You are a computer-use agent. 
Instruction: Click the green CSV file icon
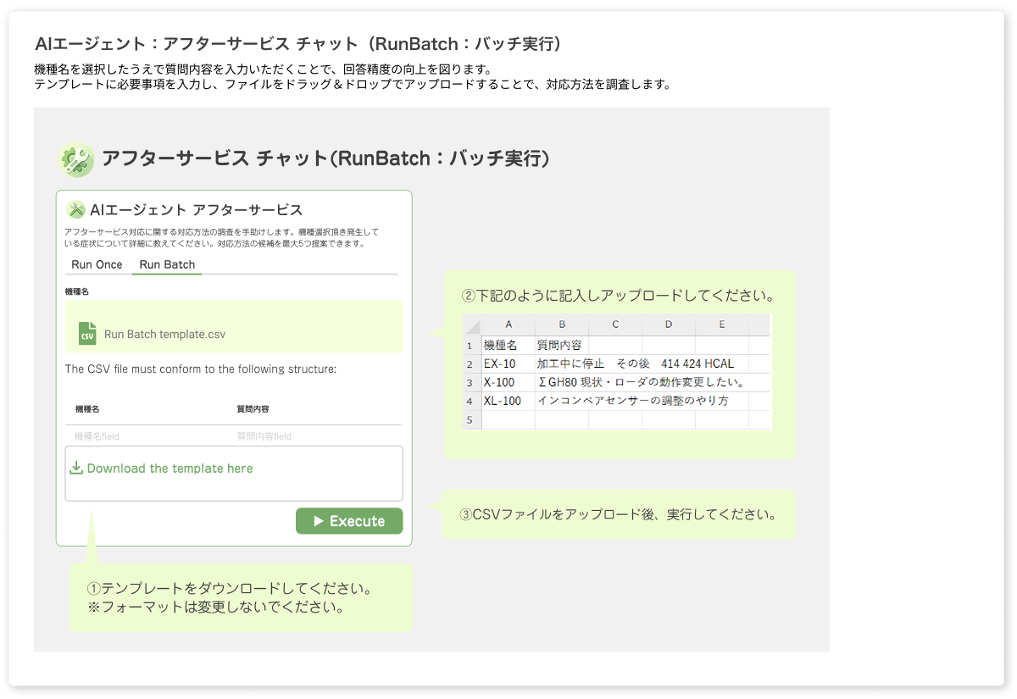[x=87, y=333]
